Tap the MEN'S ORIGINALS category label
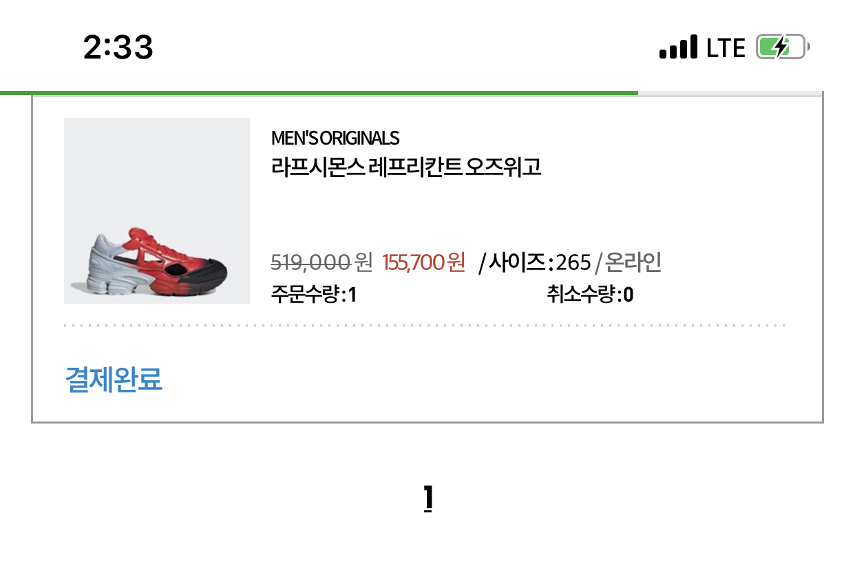 335,138
